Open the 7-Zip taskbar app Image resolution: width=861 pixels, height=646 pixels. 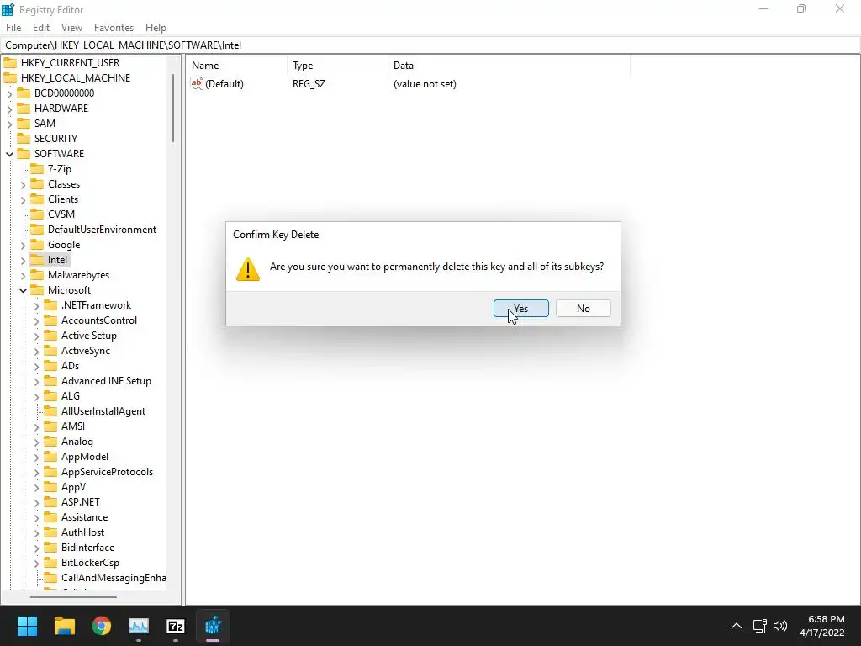point(176,626)
